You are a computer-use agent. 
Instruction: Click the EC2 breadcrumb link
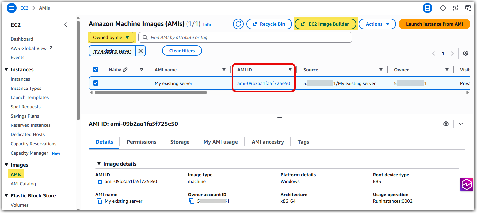point(24,8)
